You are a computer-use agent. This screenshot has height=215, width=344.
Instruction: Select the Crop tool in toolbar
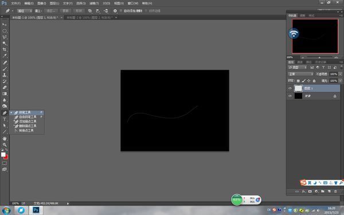pos(5,49)
